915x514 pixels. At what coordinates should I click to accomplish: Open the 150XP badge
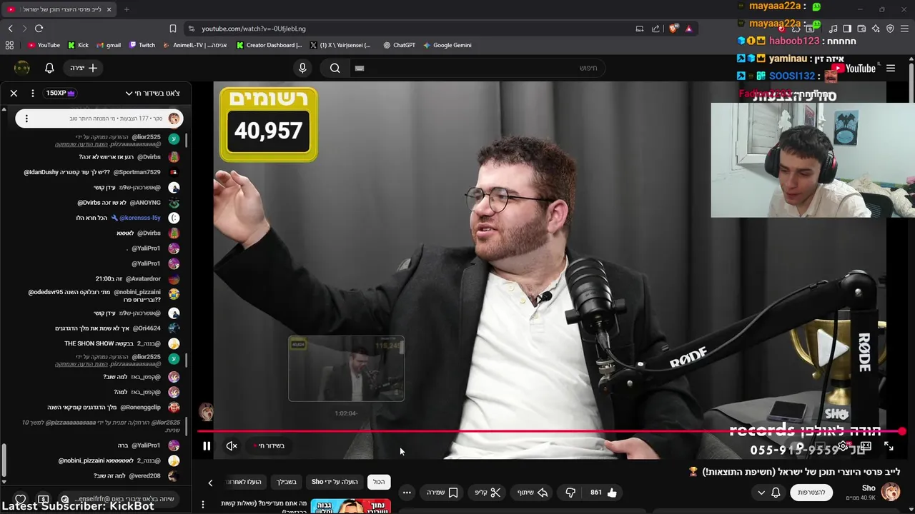pos(60,93)
